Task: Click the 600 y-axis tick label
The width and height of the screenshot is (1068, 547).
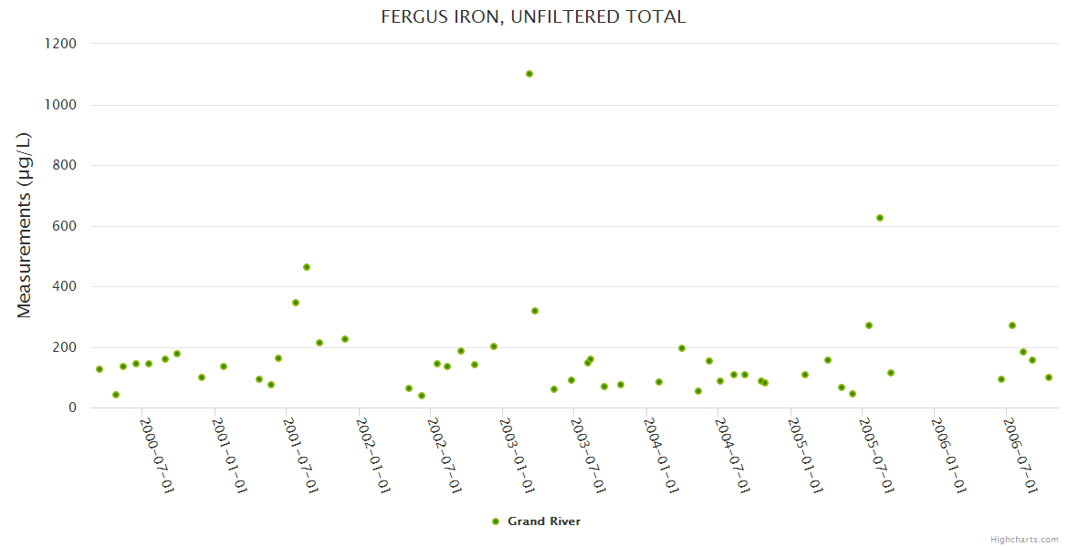Action: tap(65, 226)
